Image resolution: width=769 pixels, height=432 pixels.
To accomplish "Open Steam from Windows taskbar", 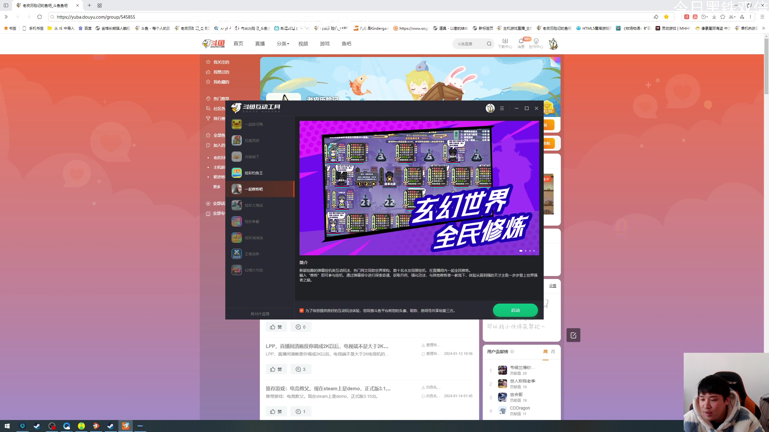I will [37, 426].
